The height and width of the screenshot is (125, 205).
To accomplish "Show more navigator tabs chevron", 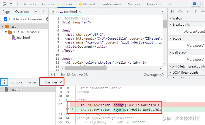I will [x=36, y=11].
